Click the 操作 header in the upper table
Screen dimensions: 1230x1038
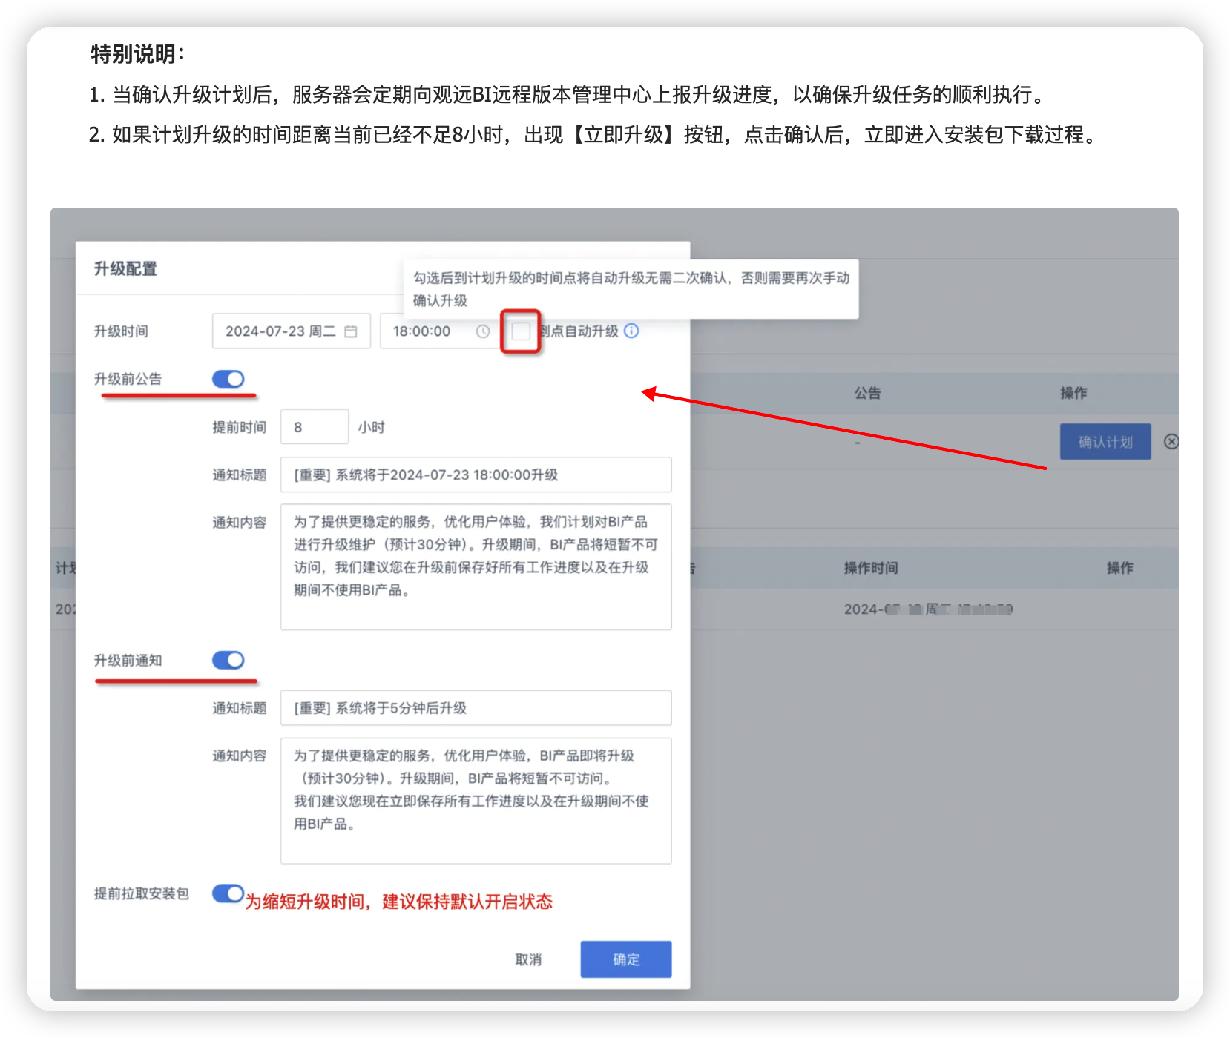pyautogui.click(x=1073, y=393)
